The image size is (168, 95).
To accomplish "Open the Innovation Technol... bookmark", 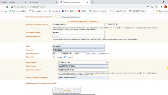I will pos(118,11).
